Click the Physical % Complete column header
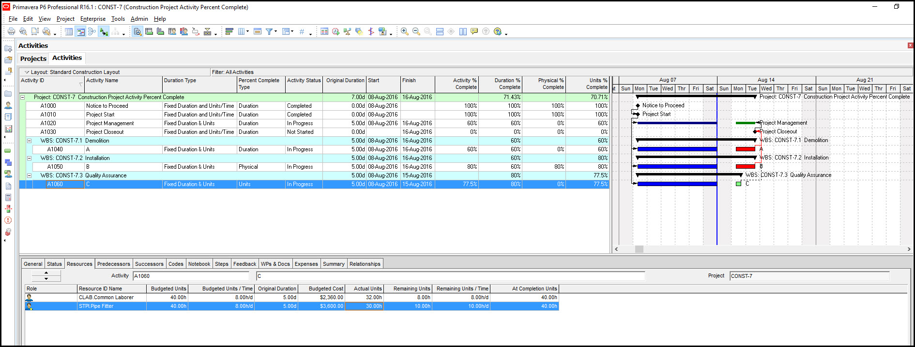 (544, 84)
